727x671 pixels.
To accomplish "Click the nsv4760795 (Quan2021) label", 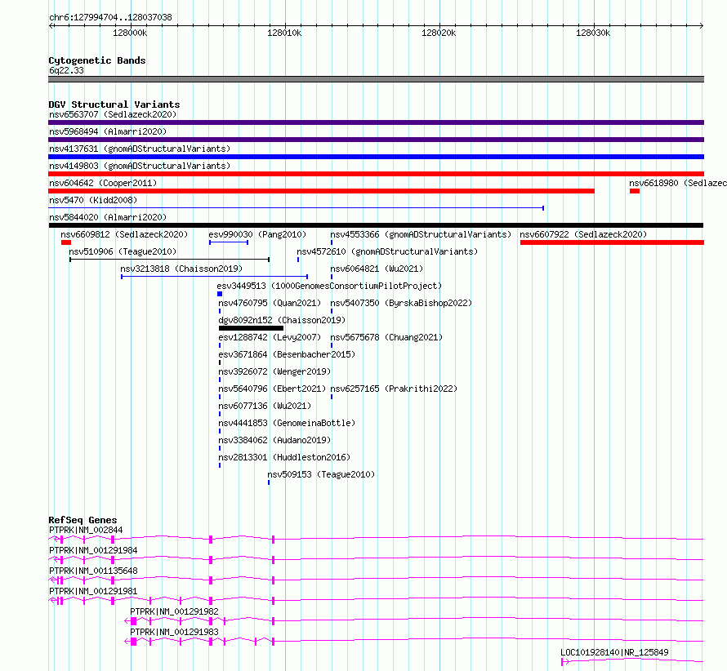I will [270, 303].
